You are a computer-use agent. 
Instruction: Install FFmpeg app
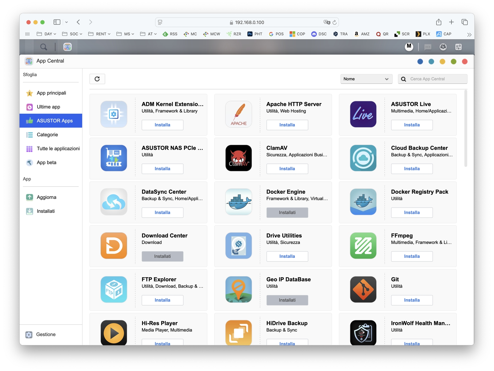pyautogui.click(x=412, y=256)
